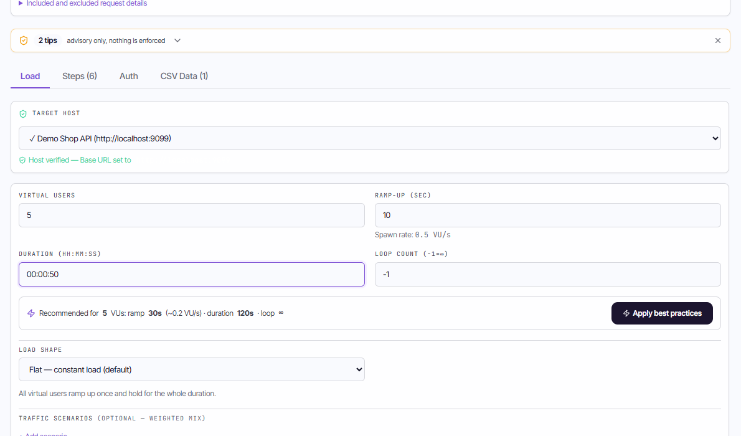Click the '2 tips' badge
The width and height of the screenshot is (741, 436).
click(48, 40)
